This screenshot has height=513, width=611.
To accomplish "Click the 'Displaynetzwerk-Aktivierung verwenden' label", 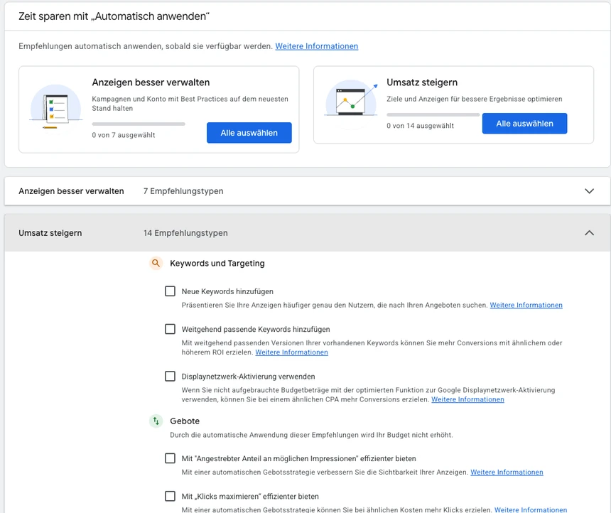I will [248, 377].
